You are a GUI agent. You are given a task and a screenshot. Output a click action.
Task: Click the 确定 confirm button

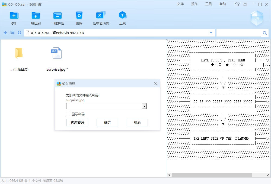[107, 123]
